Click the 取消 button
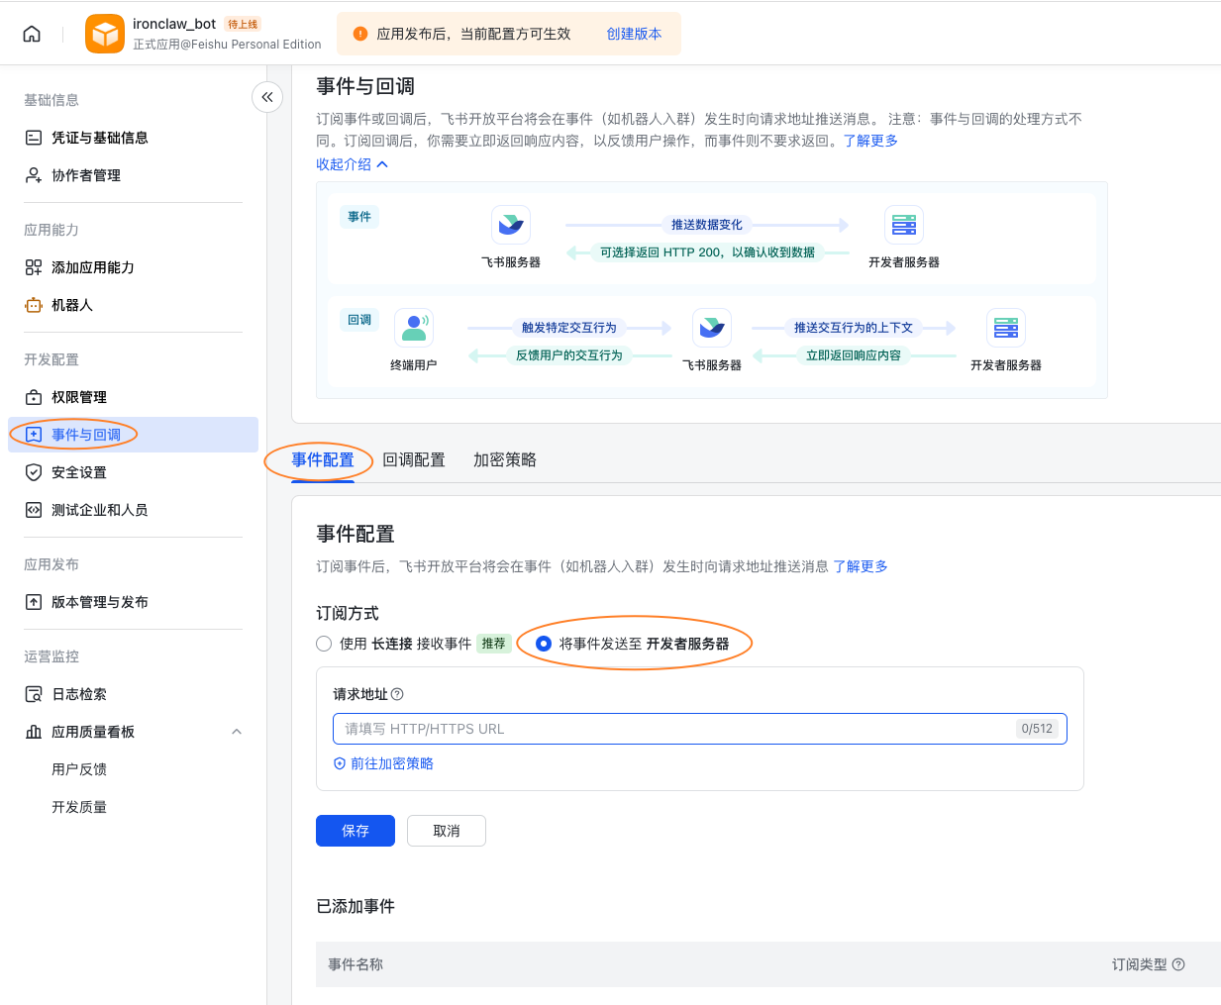Image resolution: width=1221 pixels, height=1005 pixels. [x=447, y=831]
